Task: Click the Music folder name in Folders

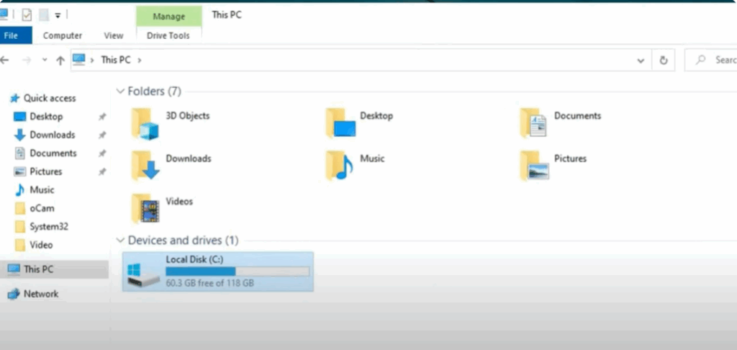Action: 372,158
